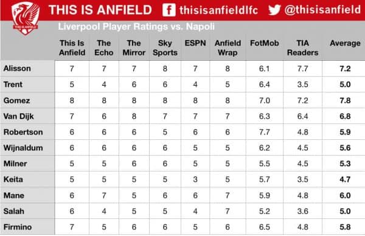Click Keita's ESPN rating of 3
365x236 pixels.
click(195, 179)
